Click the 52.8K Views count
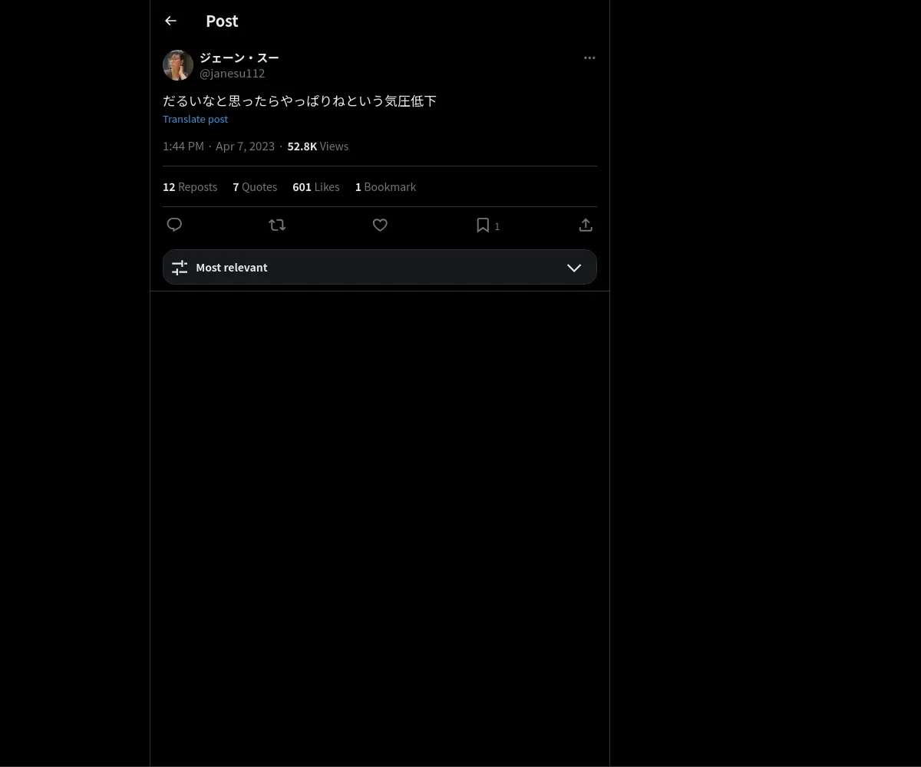The width and height of the screenshot is (921, 767). pos(318,146)
